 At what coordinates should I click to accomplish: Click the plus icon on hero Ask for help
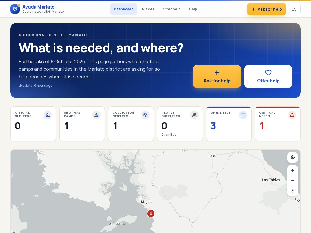click(217, 73)
